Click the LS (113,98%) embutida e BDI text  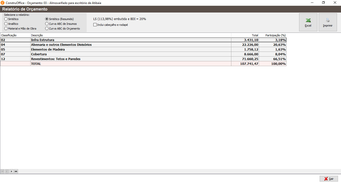pyautogui.click(x=120, y=19)
